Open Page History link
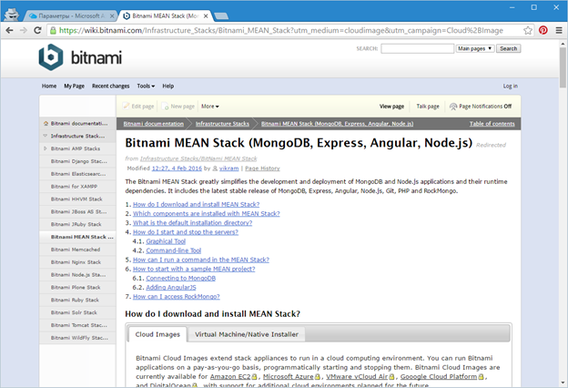Image resolution: width=568 pixels, height=388 pixels. pyautogui.click(x=262, y=168)
